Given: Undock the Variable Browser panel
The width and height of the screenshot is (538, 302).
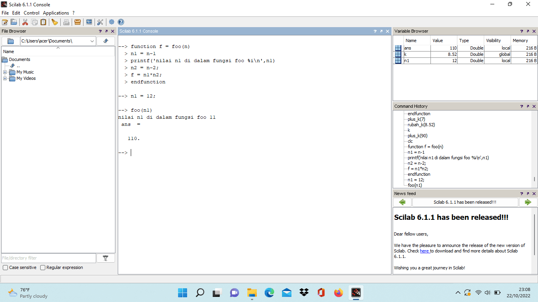Looking at the screenshot, I should tap(528, 31).
